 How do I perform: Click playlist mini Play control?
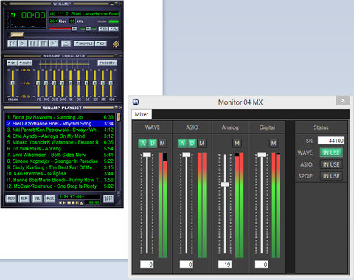click(x=64, y=203)
